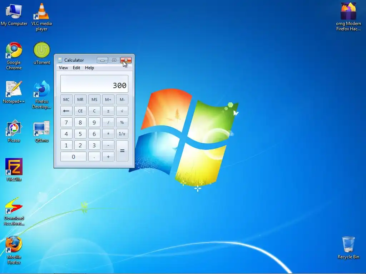Click the Calculator display showing 300

coord(94,84)
